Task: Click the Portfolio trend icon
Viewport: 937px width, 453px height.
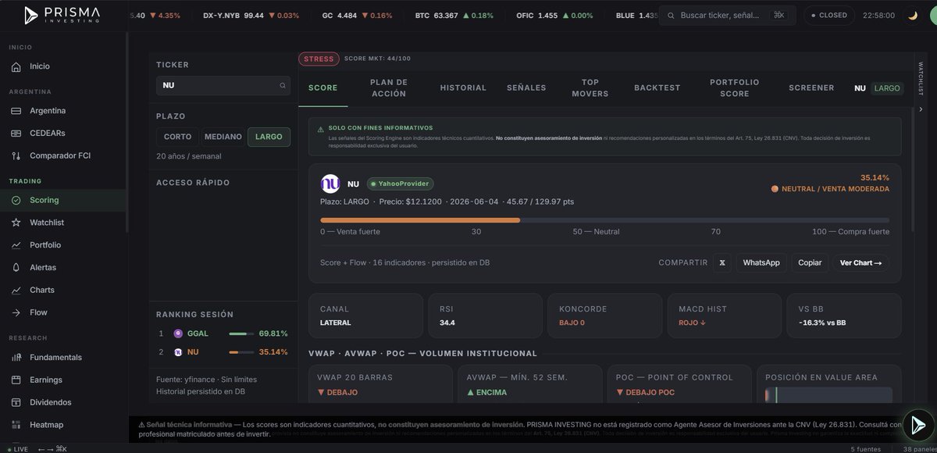Action: tap(16, 245)
